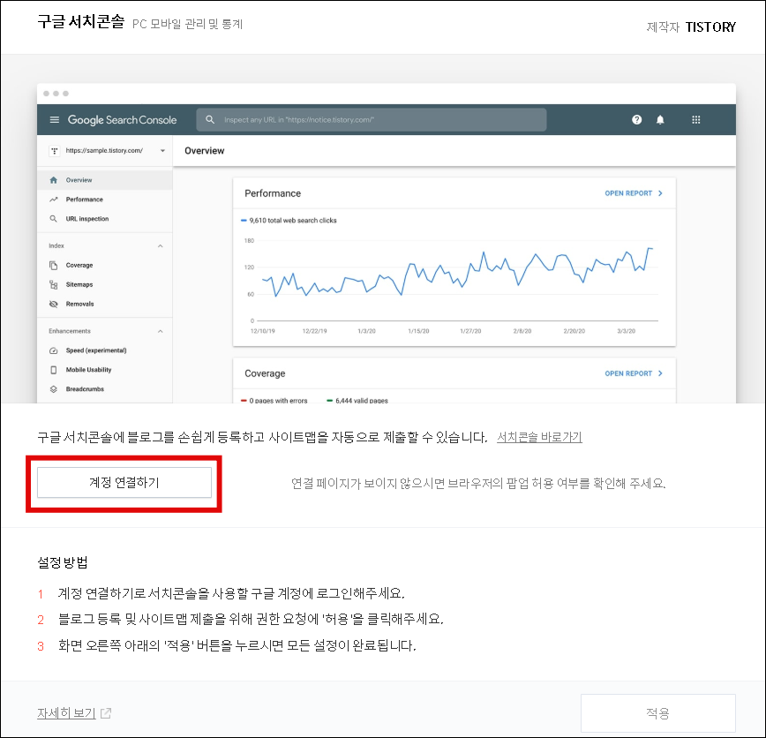Click the Mobile Usability phone icon
Screen dimensions: 766x738
tap(53, 370)
